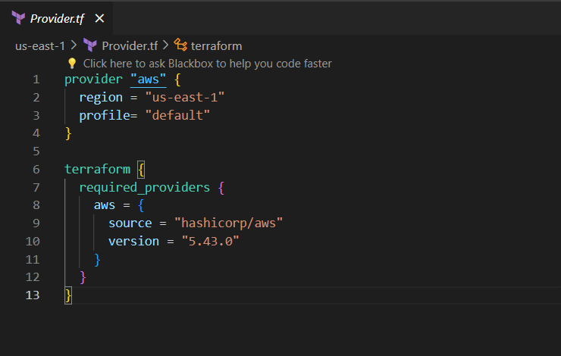Click the "5.43.0" version string
Image resolution: width=561 pixels, height=356 pixels.
point(210,242)
